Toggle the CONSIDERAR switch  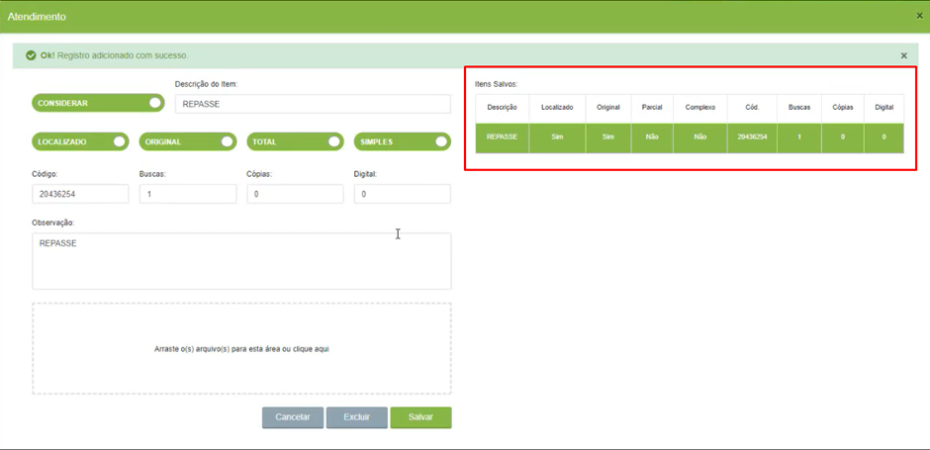[98, 103]
